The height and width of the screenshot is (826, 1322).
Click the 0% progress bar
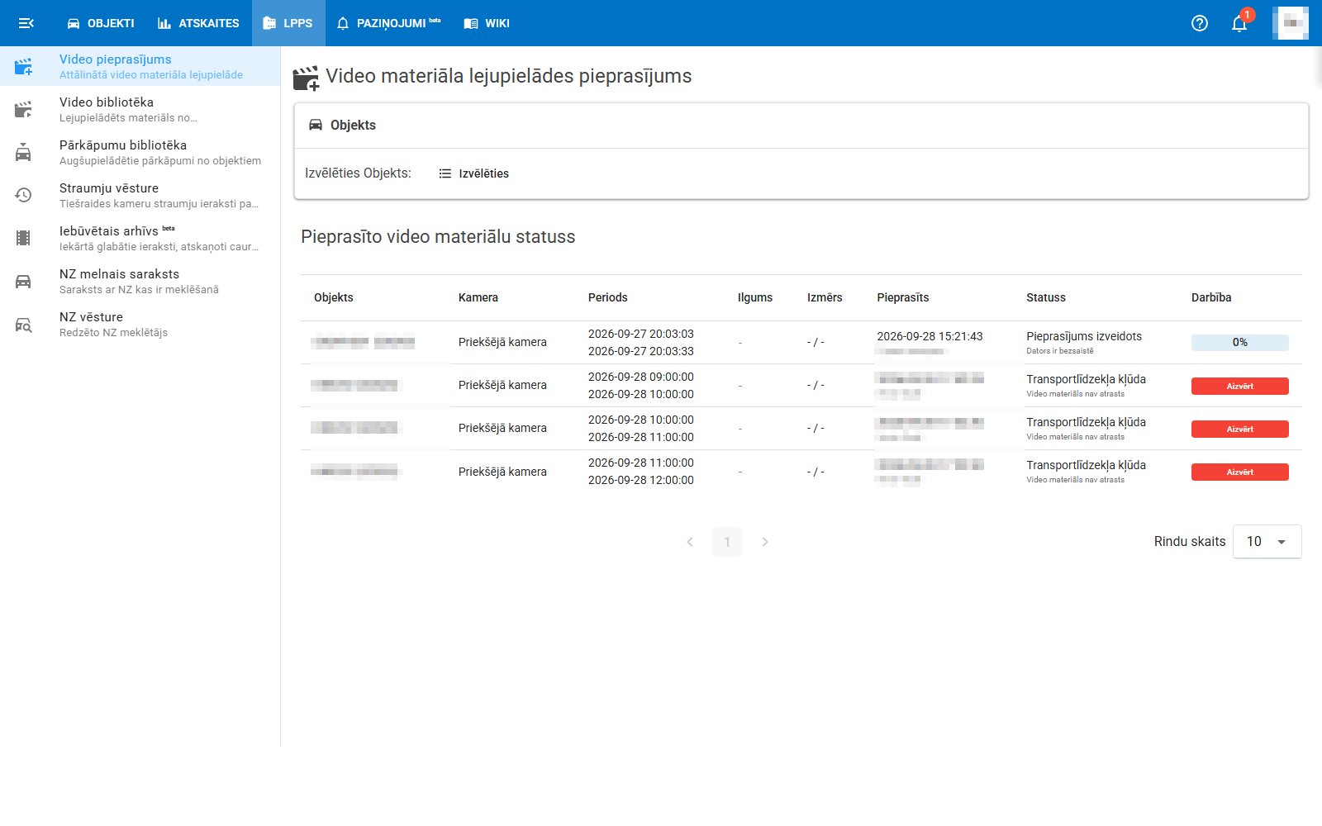coord(1239,342)
